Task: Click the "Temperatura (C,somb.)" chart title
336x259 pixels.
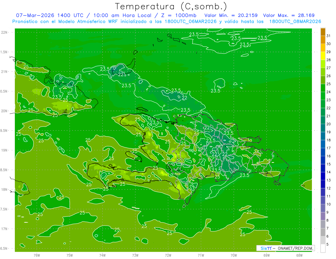Action: pyautogui.click(x=171, y=6)
